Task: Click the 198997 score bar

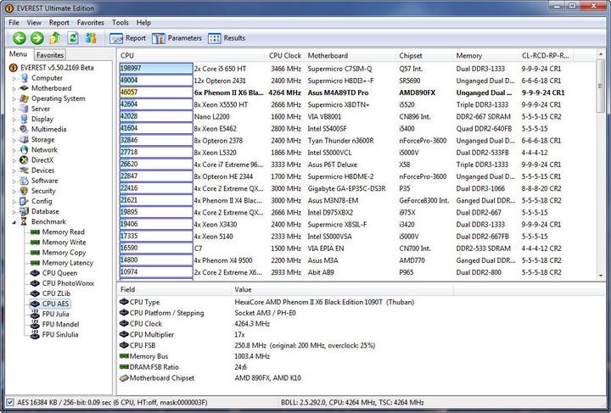Action: pos(156,69)
